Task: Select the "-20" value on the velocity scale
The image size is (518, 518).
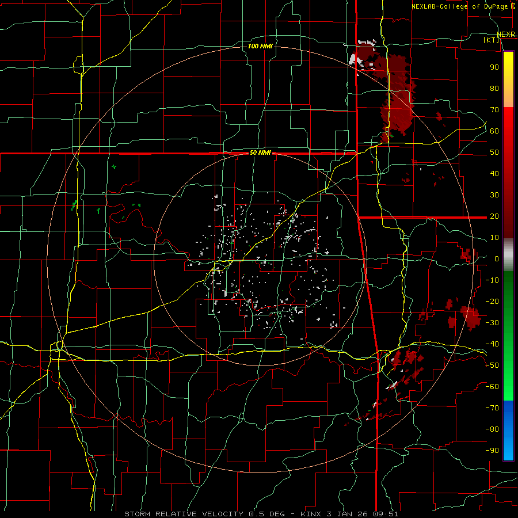Action: 492,301
